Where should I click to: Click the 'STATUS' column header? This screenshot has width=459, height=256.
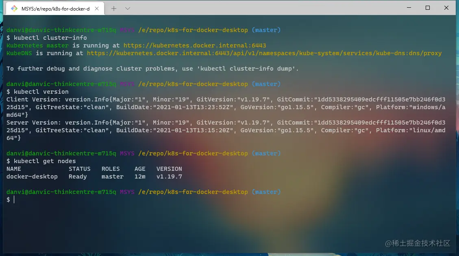[80, 169]
